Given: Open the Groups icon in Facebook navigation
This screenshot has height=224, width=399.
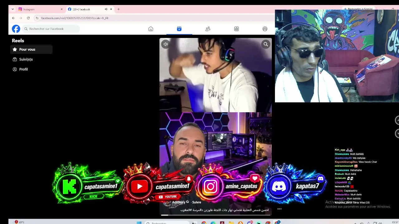Looking at the screenshot, I should point(265,29).
